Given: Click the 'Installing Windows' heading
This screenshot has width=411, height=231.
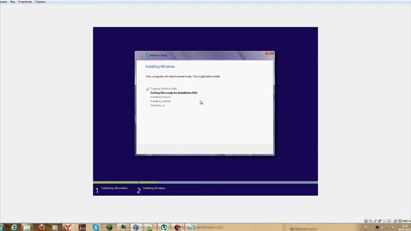Looking at the screenshot, I should click(x=160, y=67).
